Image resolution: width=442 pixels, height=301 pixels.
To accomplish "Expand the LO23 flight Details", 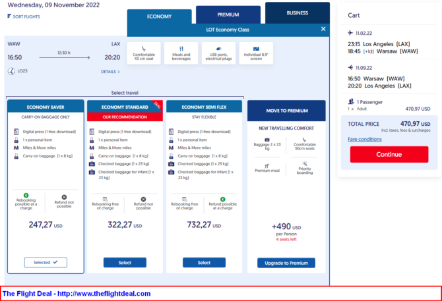I will click(110, 72).
